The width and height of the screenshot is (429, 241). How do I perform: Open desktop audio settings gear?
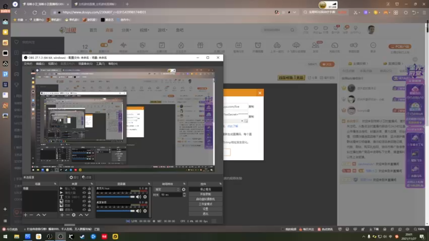point(145,210)
